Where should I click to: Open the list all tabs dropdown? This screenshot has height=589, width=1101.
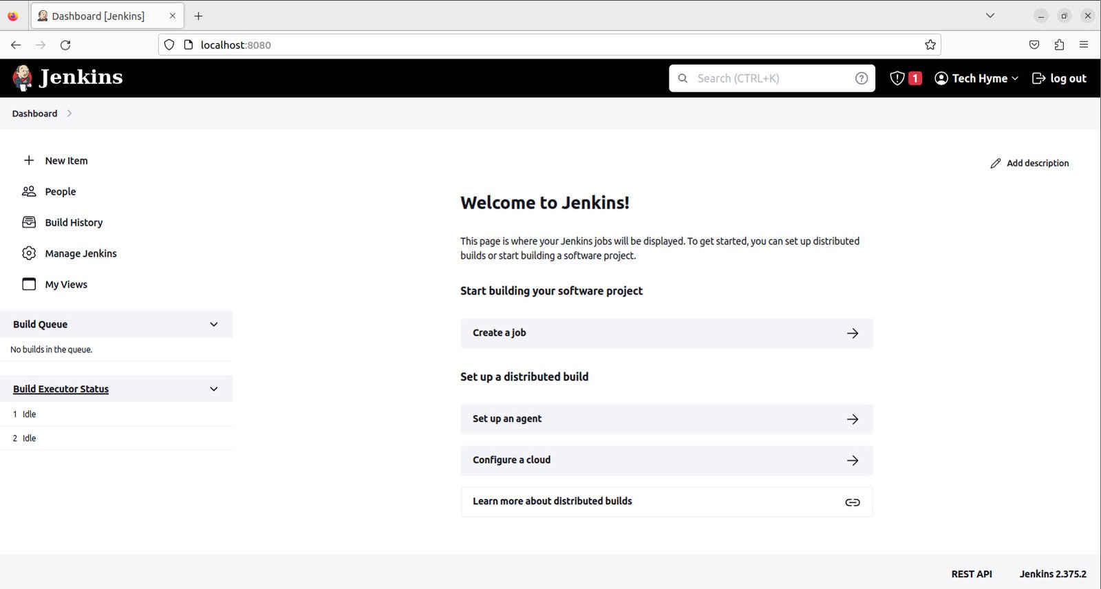(x=990, y=16)
